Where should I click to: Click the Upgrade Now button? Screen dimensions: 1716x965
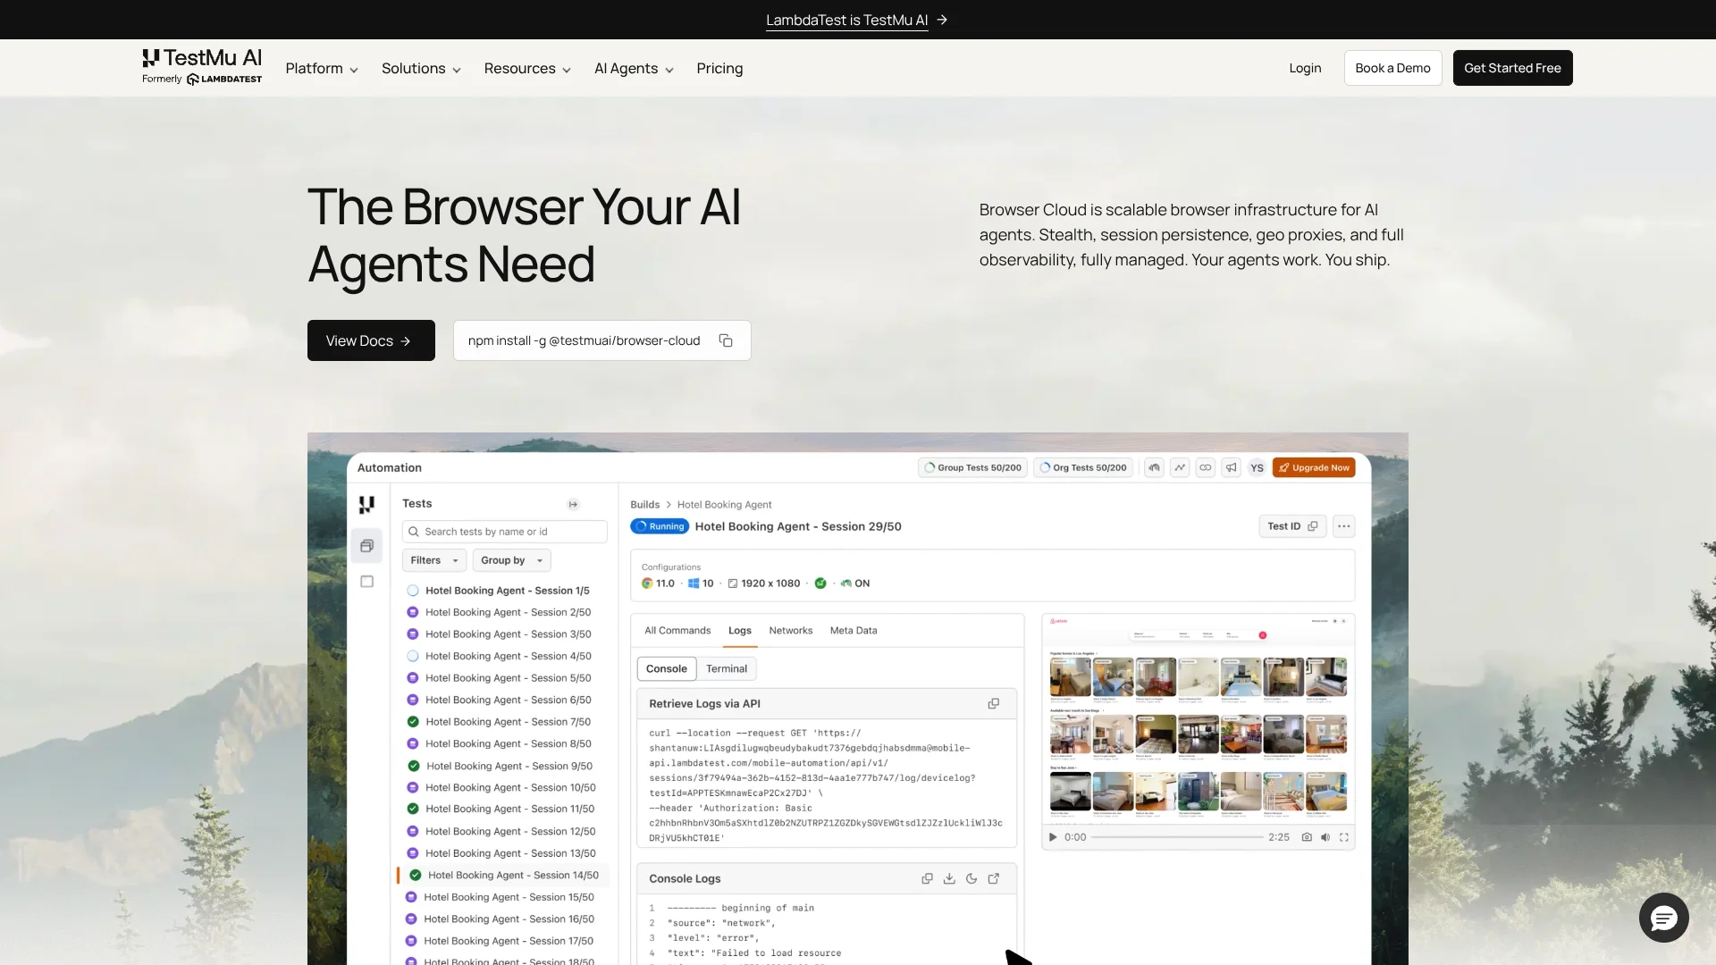pos(1314,467)
